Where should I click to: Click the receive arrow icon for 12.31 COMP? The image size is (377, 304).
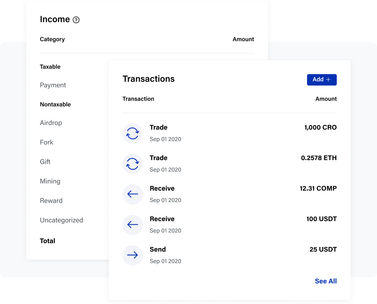(133, 194)
